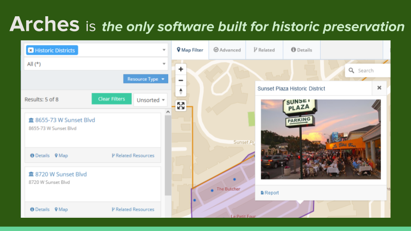
Task: Show 8720 W Sunset Blvd on Map
Action: [61, 210]
